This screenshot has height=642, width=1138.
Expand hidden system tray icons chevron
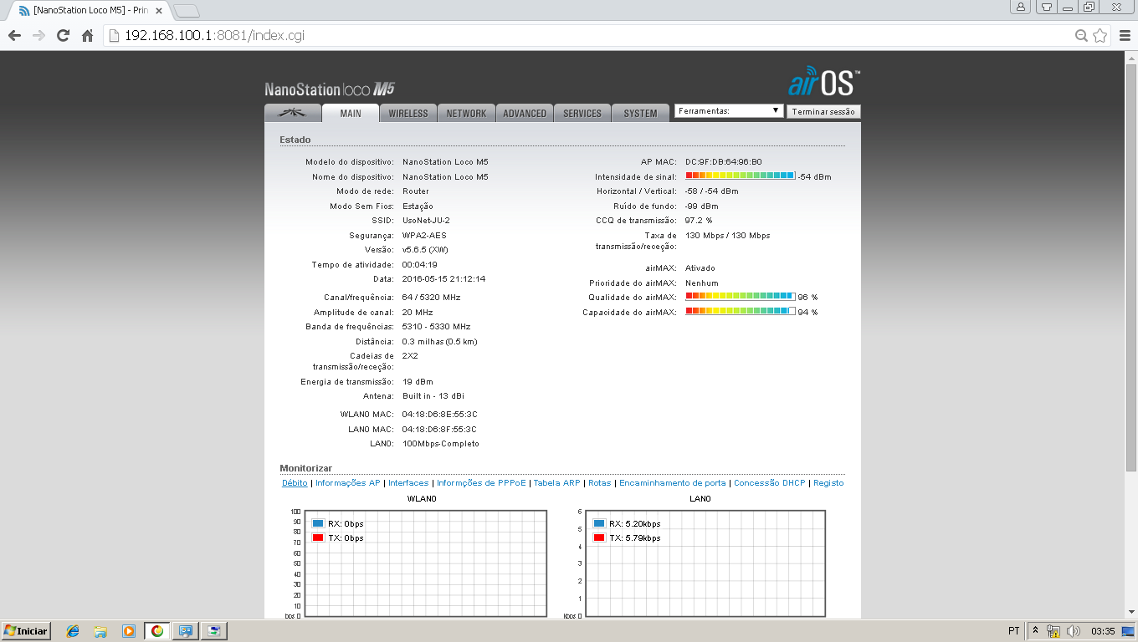point(1035,631)
